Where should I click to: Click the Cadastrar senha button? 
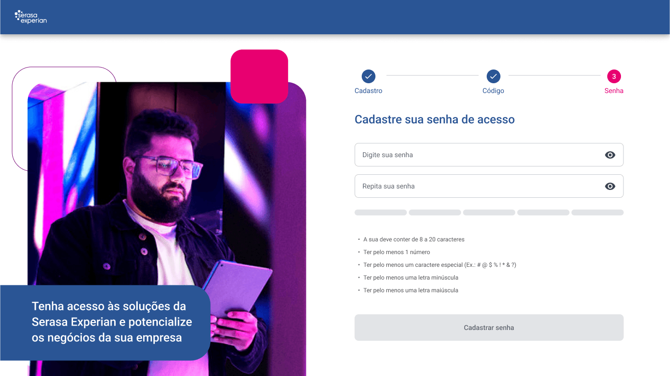coord(489,328)
